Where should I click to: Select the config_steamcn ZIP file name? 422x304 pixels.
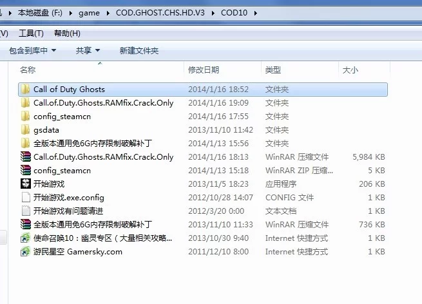(62, 171)
